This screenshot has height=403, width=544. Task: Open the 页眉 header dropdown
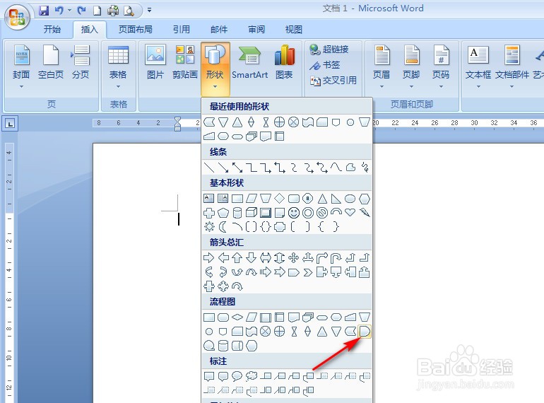pos(382,66)
